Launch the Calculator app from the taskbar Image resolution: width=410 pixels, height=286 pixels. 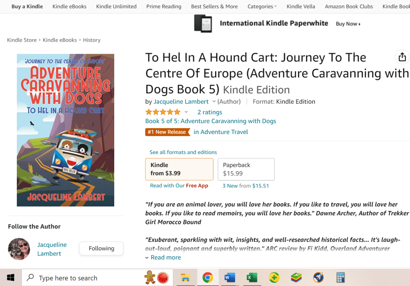point(340,278)
